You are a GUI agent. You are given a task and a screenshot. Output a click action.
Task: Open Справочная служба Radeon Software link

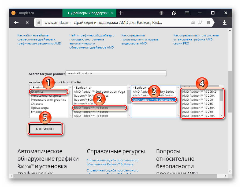[113, 162]
